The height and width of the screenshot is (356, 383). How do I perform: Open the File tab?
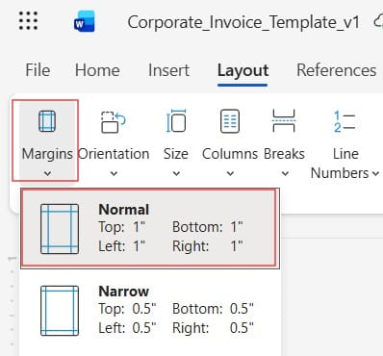(x=38, y=70)
